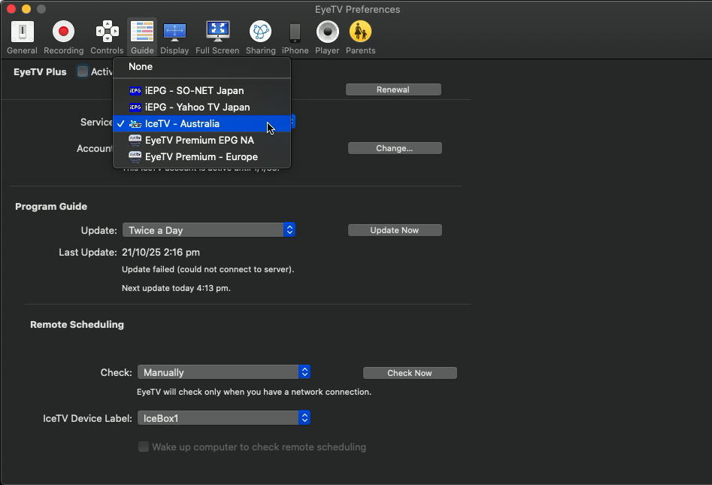712x485 pixels.
Task: Click Check Now button
Action: (x=410, y=373)
